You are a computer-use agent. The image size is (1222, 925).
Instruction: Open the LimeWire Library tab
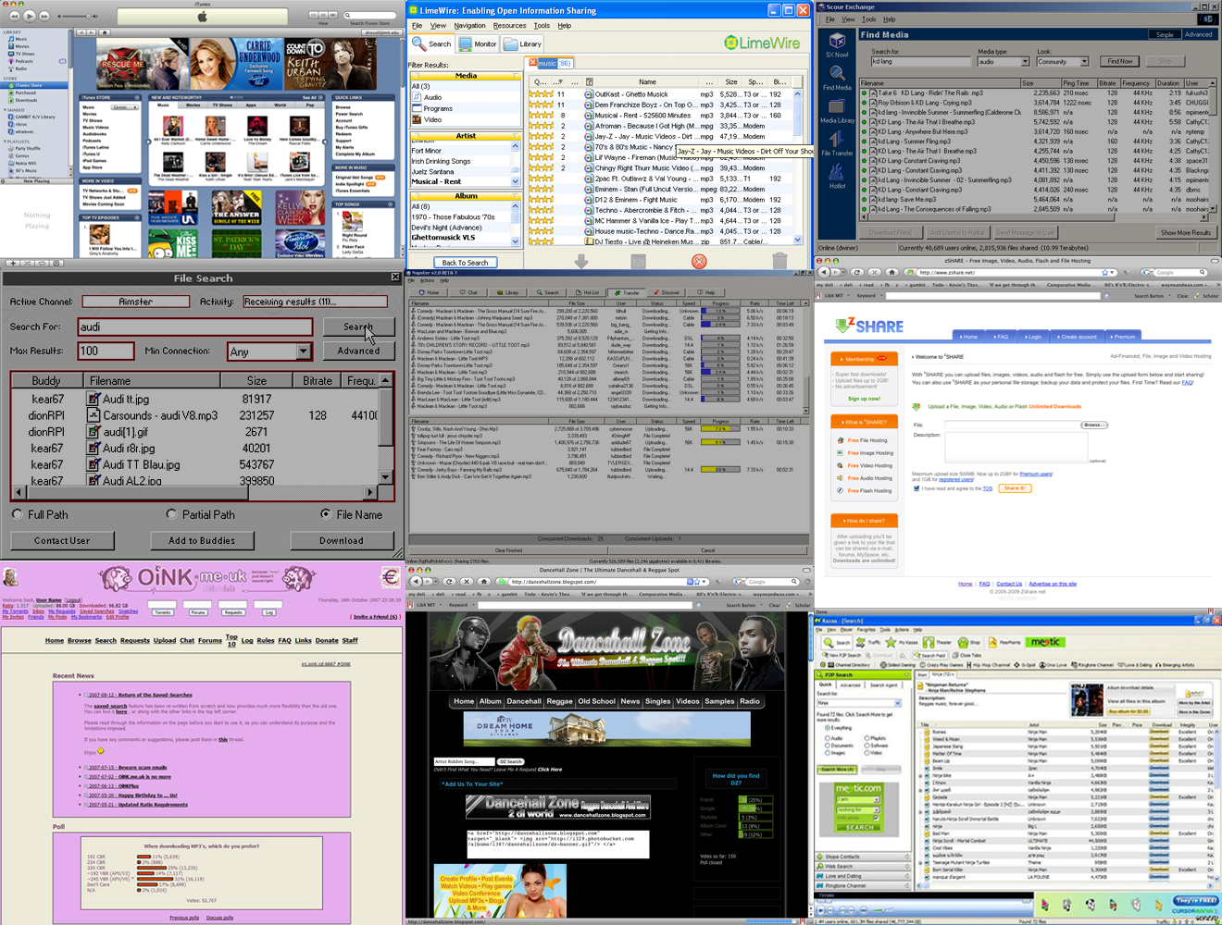tap(523, 43)
